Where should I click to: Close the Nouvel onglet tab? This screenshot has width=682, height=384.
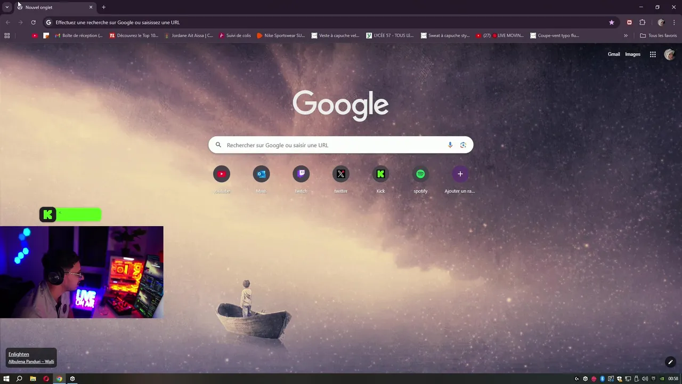[x=91, y=7]
